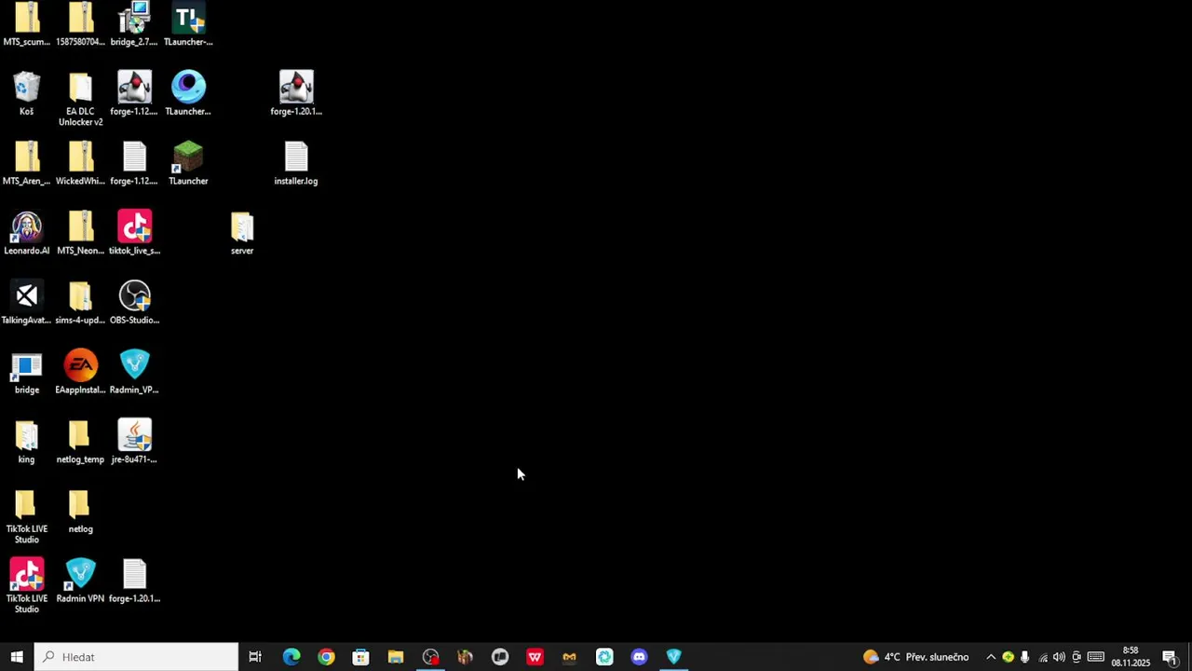Select the MTS_scum zip archive icon
The height and width of the screenshot is (671, 1192).
(27, 18)
